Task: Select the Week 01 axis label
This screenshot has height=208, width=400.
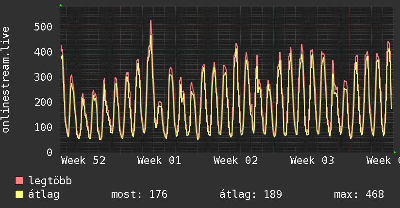Action: pyautogui.click(x=159, y=161)
